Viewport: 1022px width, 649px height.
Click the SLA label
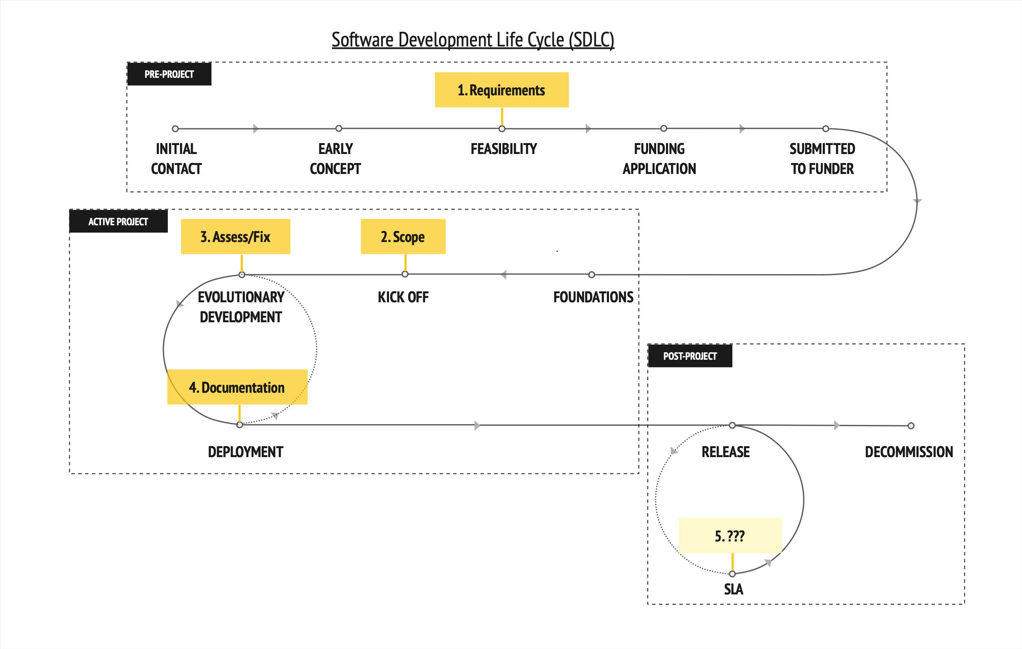click(733, 589)
